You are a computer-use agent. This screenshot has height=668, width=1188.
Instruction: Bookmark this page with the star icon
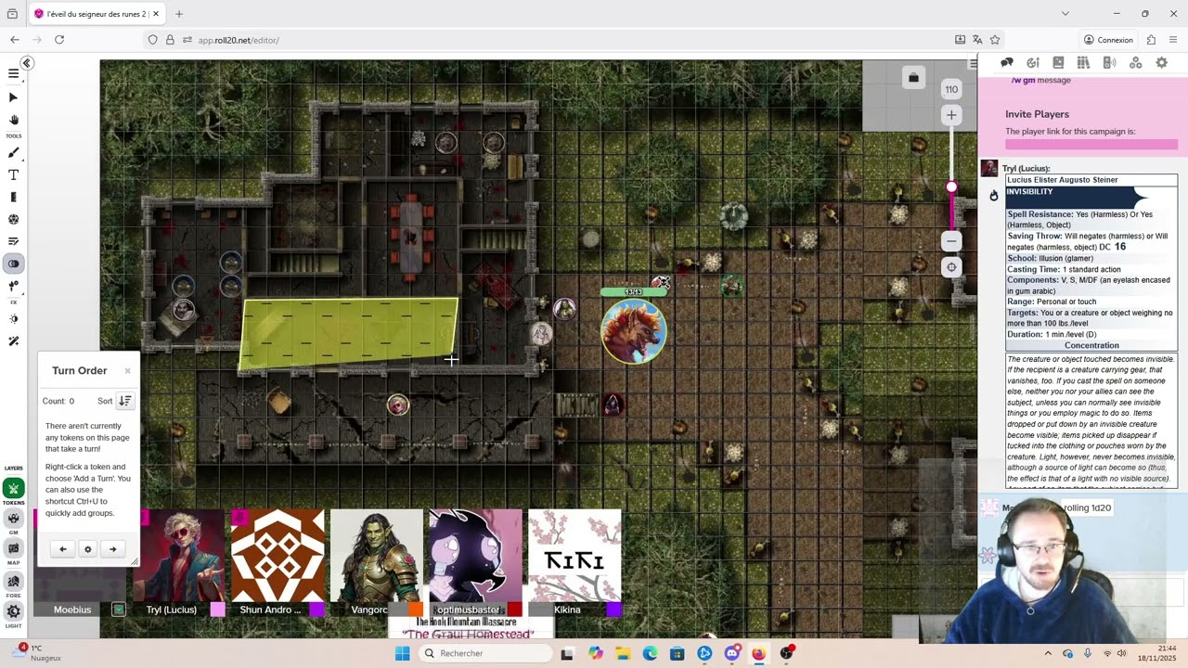pos(995,40)
